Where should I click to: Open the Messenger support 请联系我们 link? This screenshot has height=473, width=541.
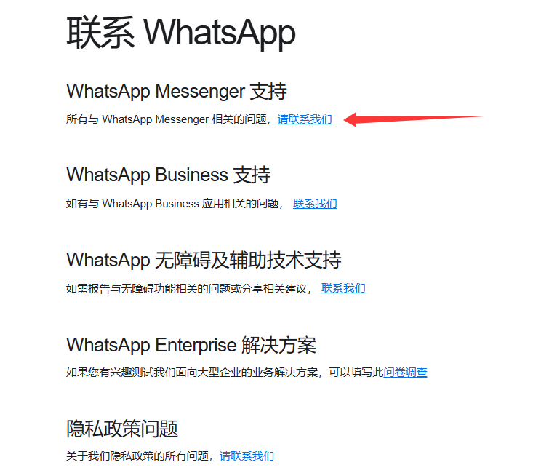305,119
